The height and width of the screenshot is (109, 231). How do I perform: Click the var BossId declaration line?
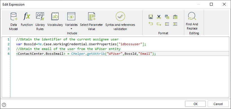point(81,44)
